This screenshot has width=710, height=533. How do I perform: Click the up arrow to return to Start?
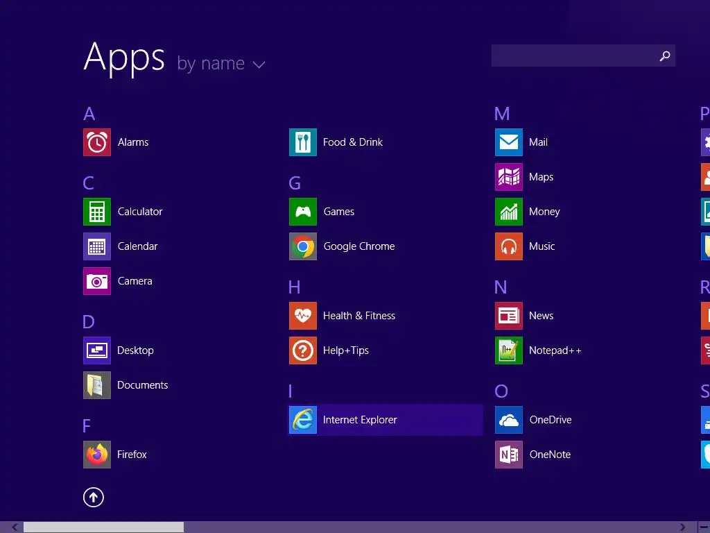tap(94, 497)
